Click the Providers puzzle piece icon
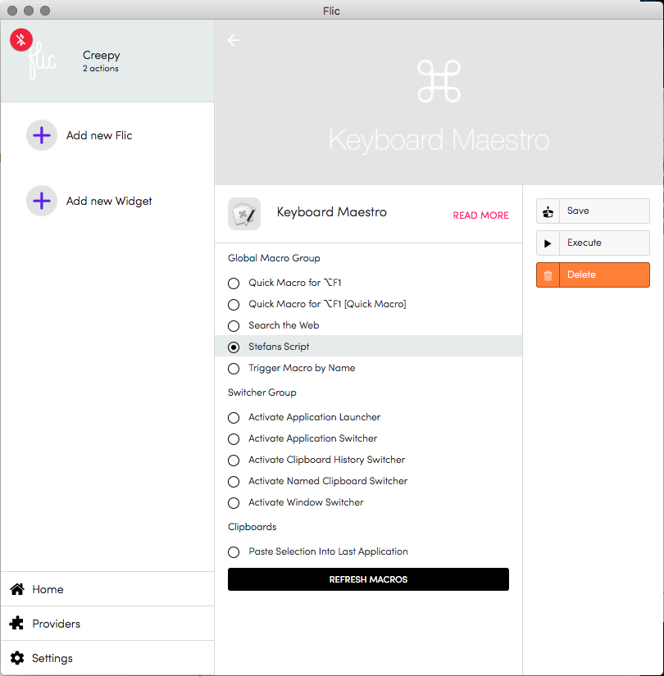 17,624
